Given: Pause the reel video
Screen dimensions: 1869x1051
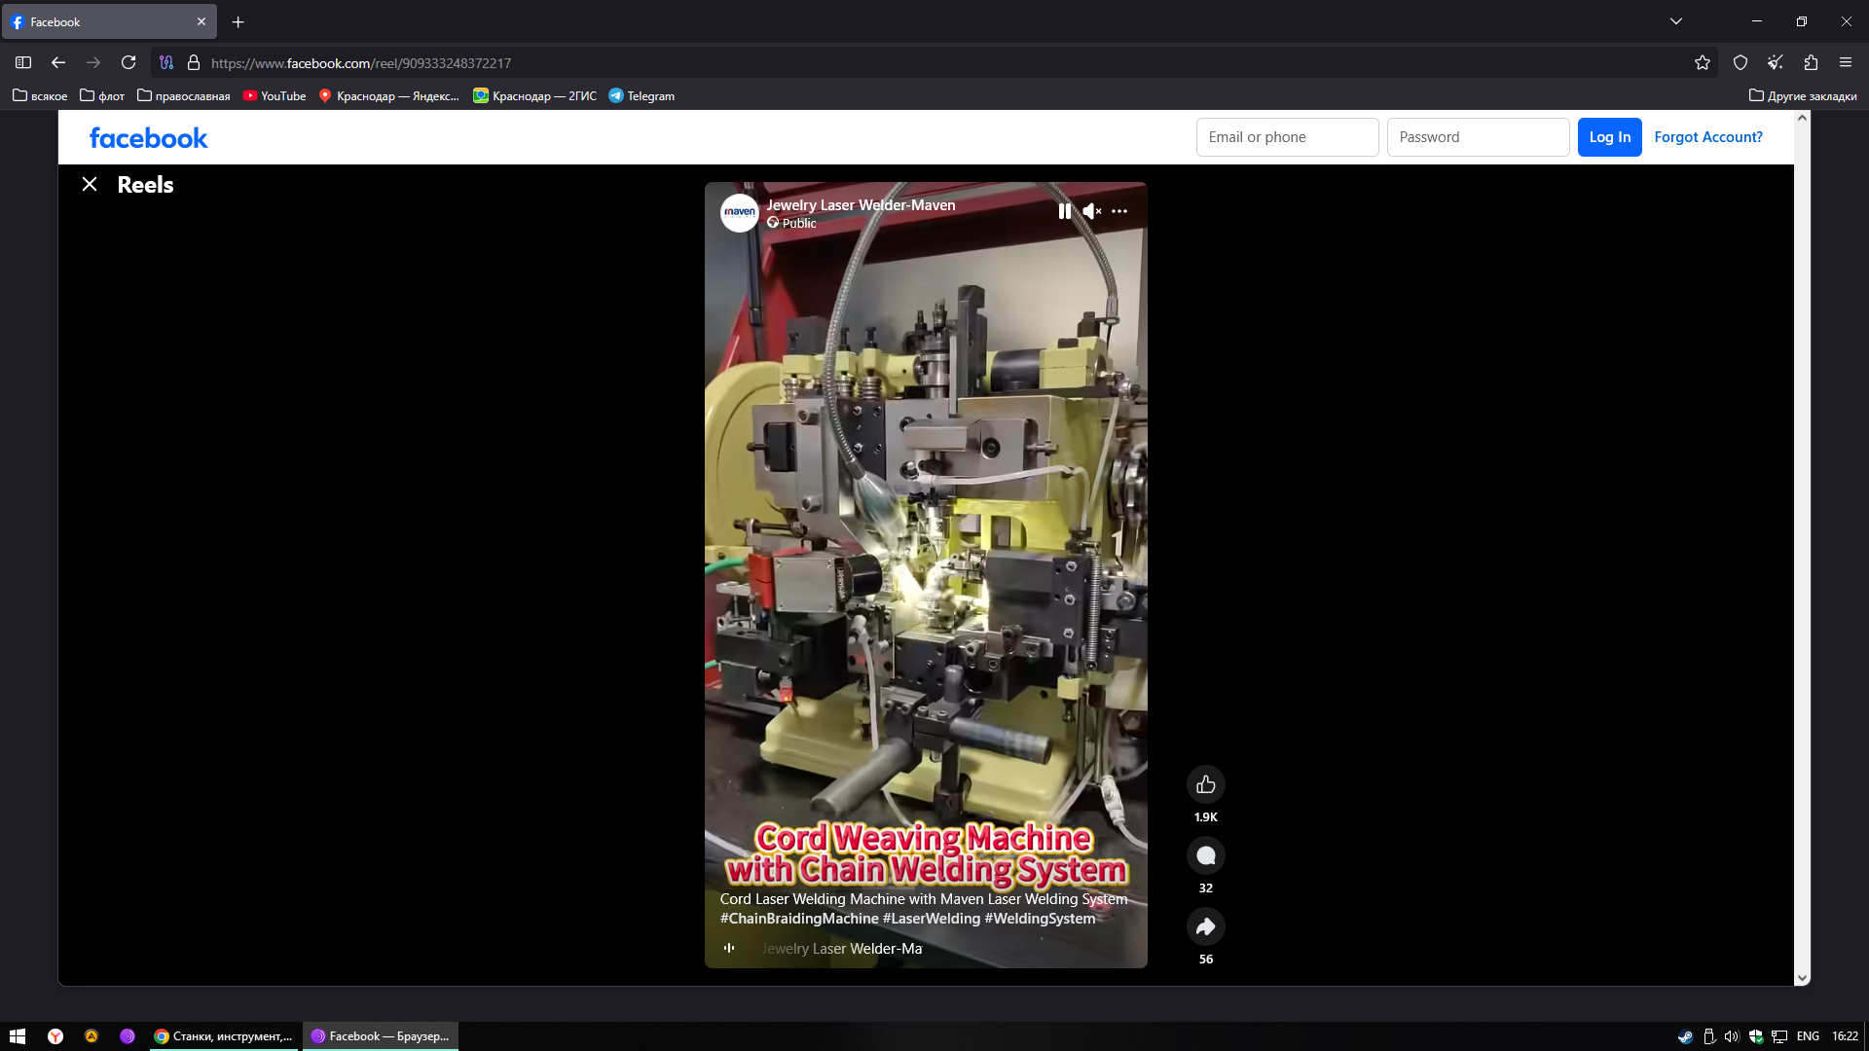Looking at the screenshot, I should 1064,211.
